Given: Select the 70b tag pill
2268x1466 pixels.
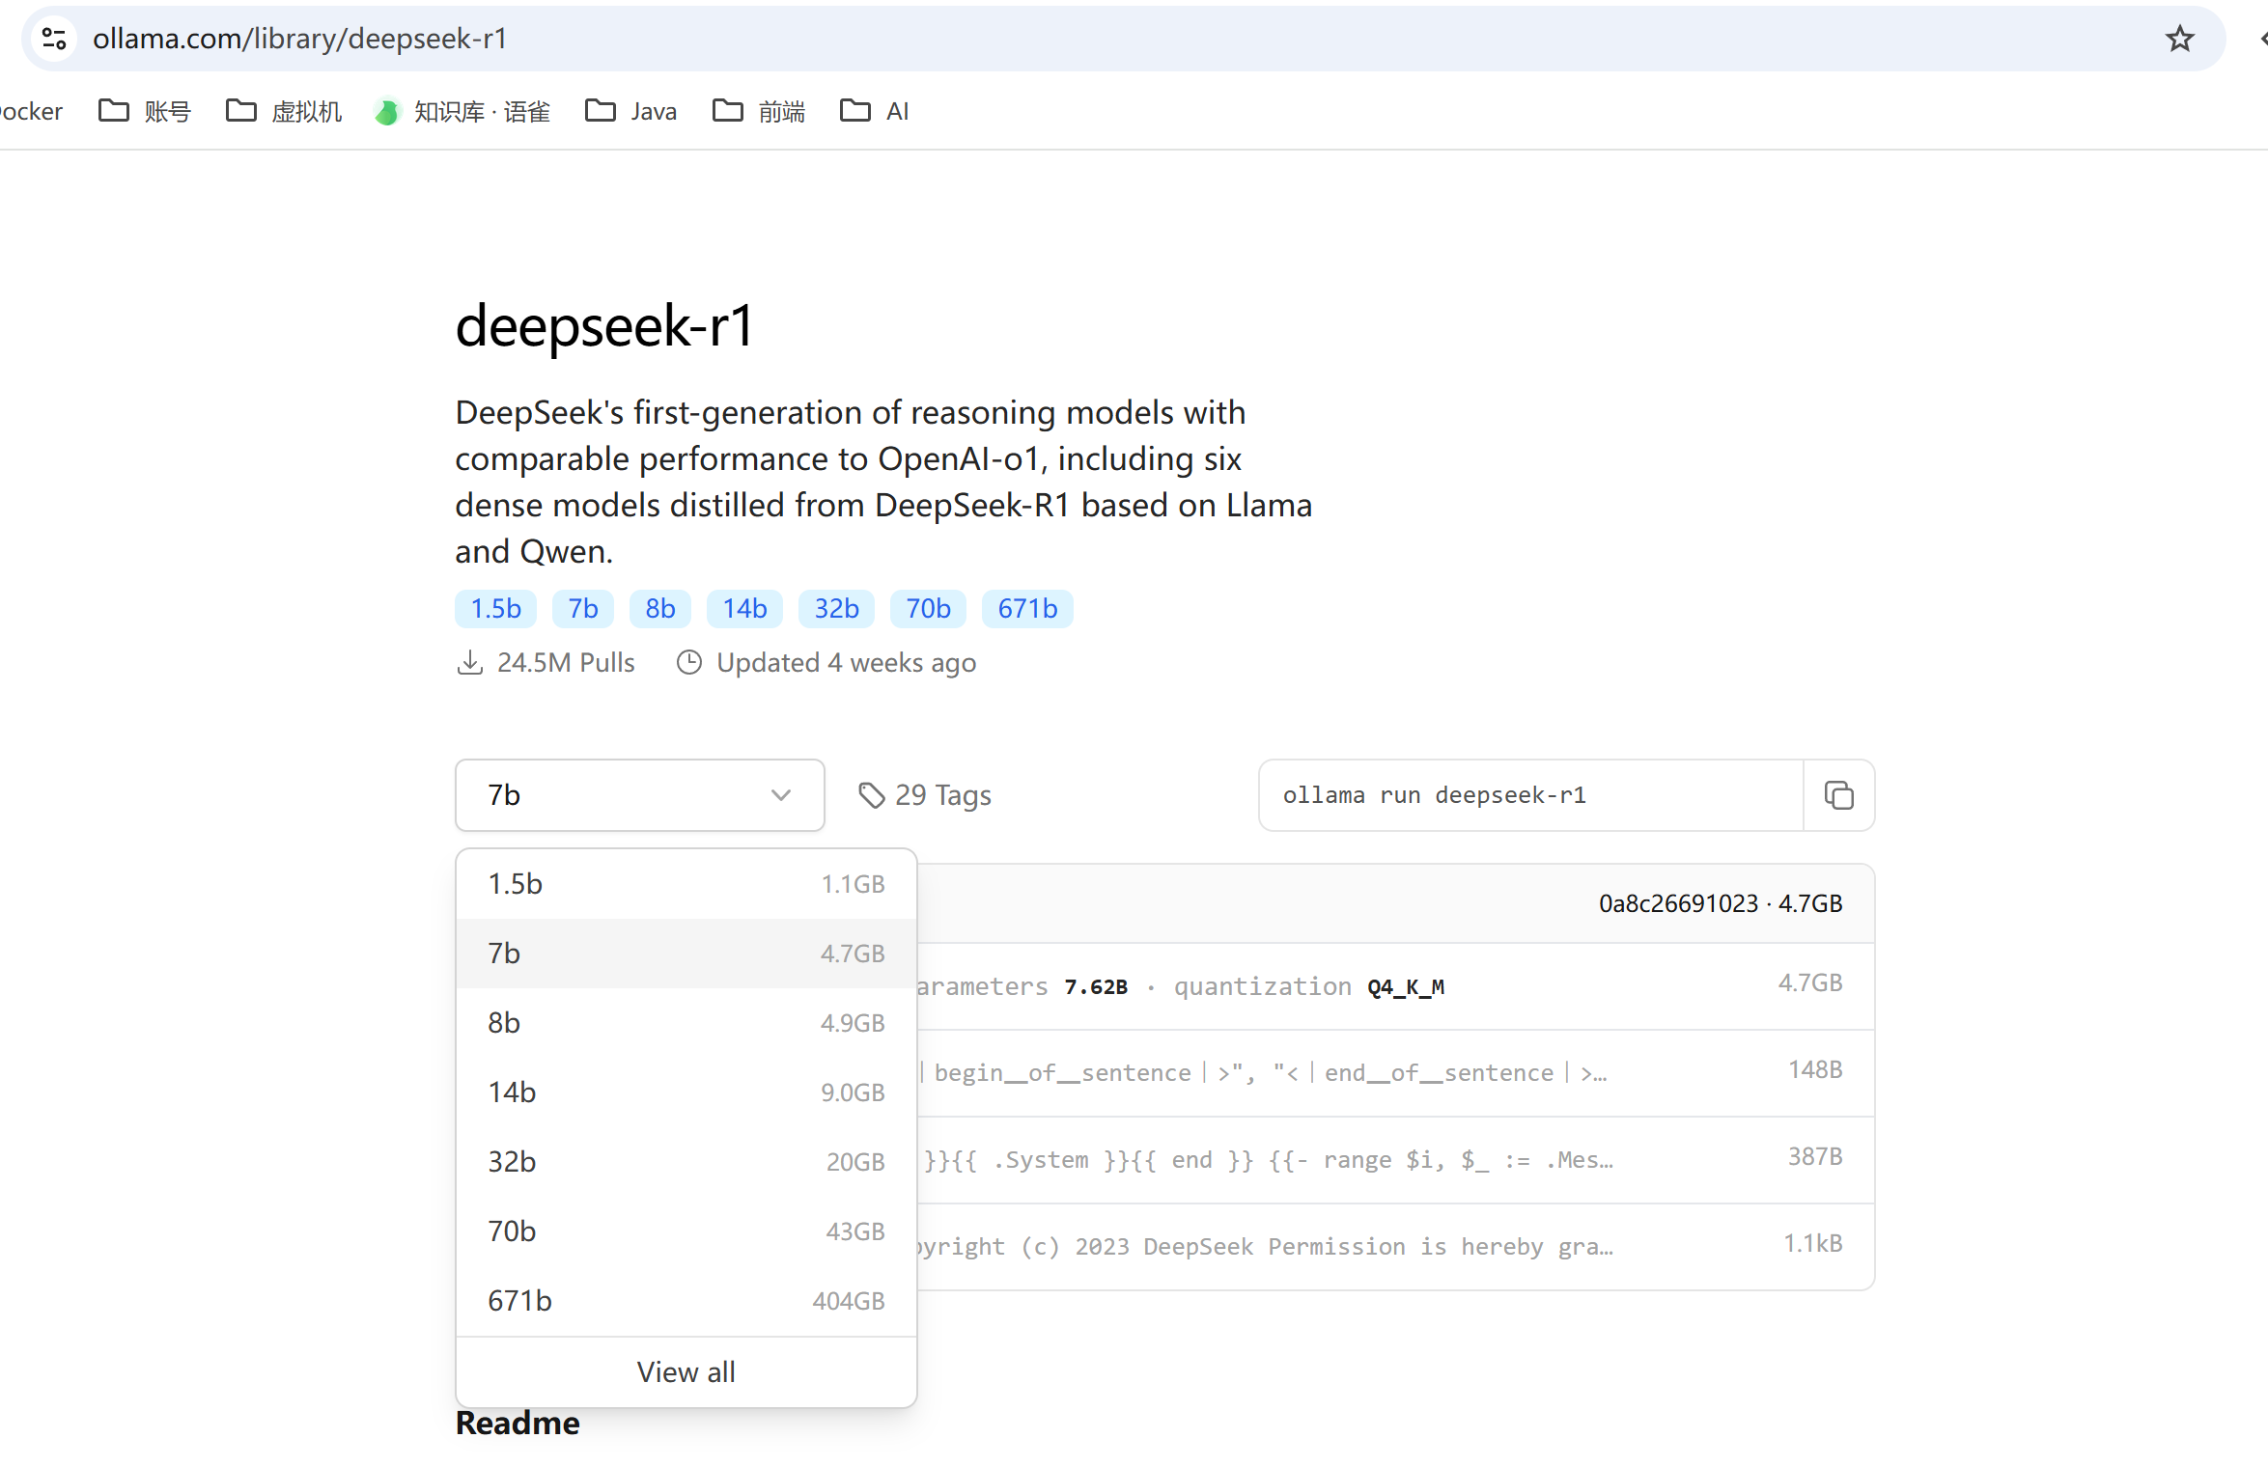Looking at the screenshot, I should point(927,608).
